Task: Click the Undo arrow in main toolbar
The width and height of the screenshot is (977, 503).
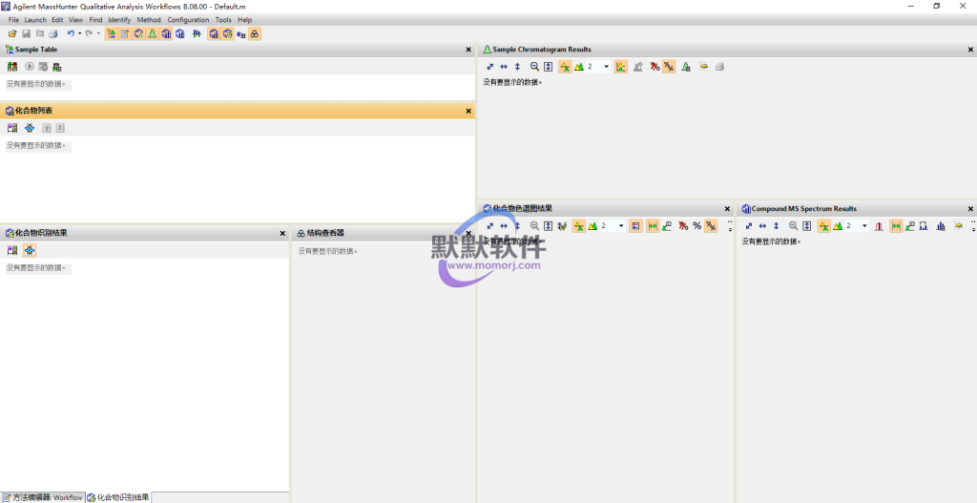Action: pyautogui.click(x=70, y=34)
